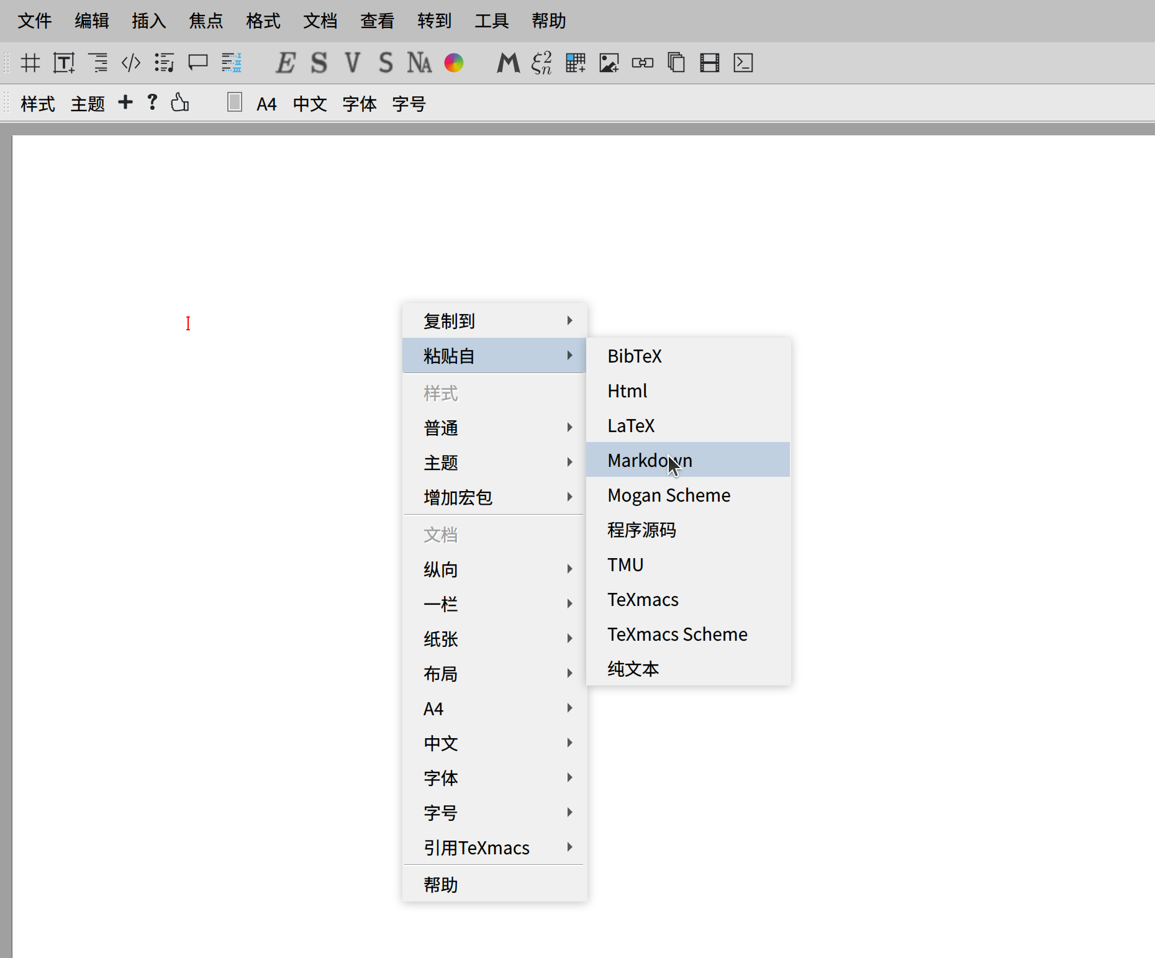Open help with the question mark icon

pyautogui.click(x=152, y=102)
